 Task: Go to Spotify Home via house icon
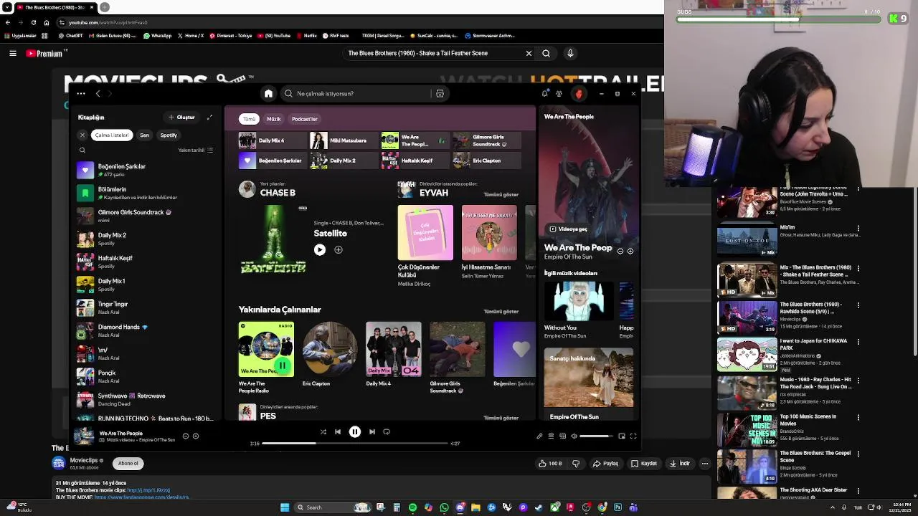pyautogui.click(x=268, y=94)
